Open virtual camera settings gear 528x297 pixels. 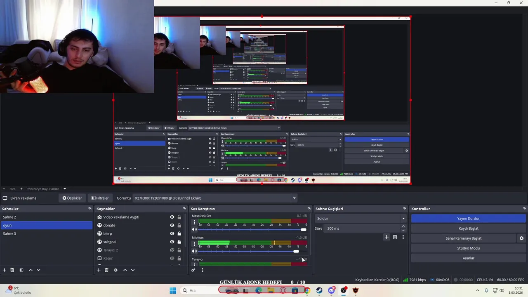[521, 238]
